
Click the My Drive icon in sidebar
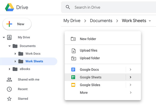click(x=9, y=37)
